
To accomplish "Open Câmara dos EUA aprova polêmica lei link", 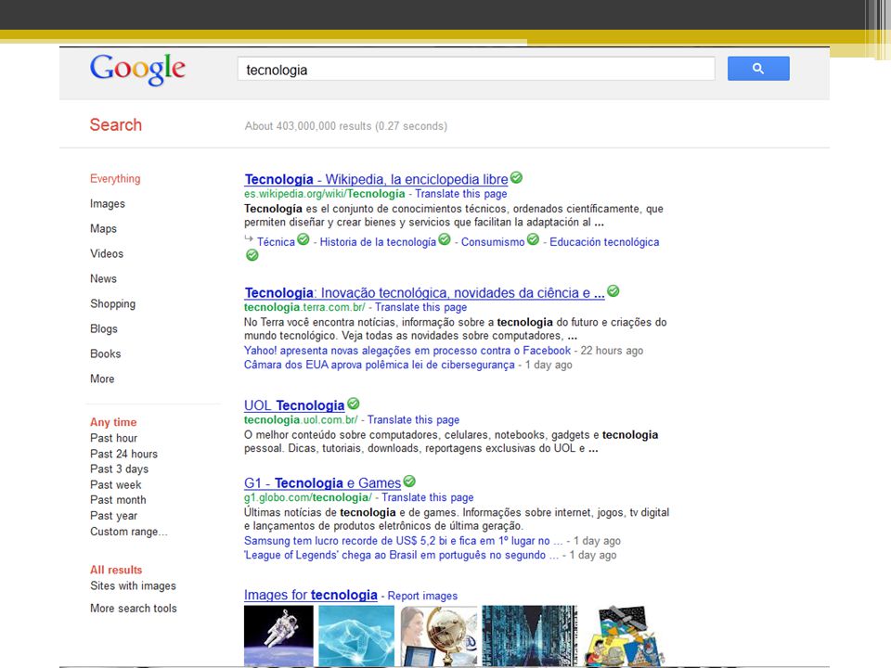I will (380, 365).
